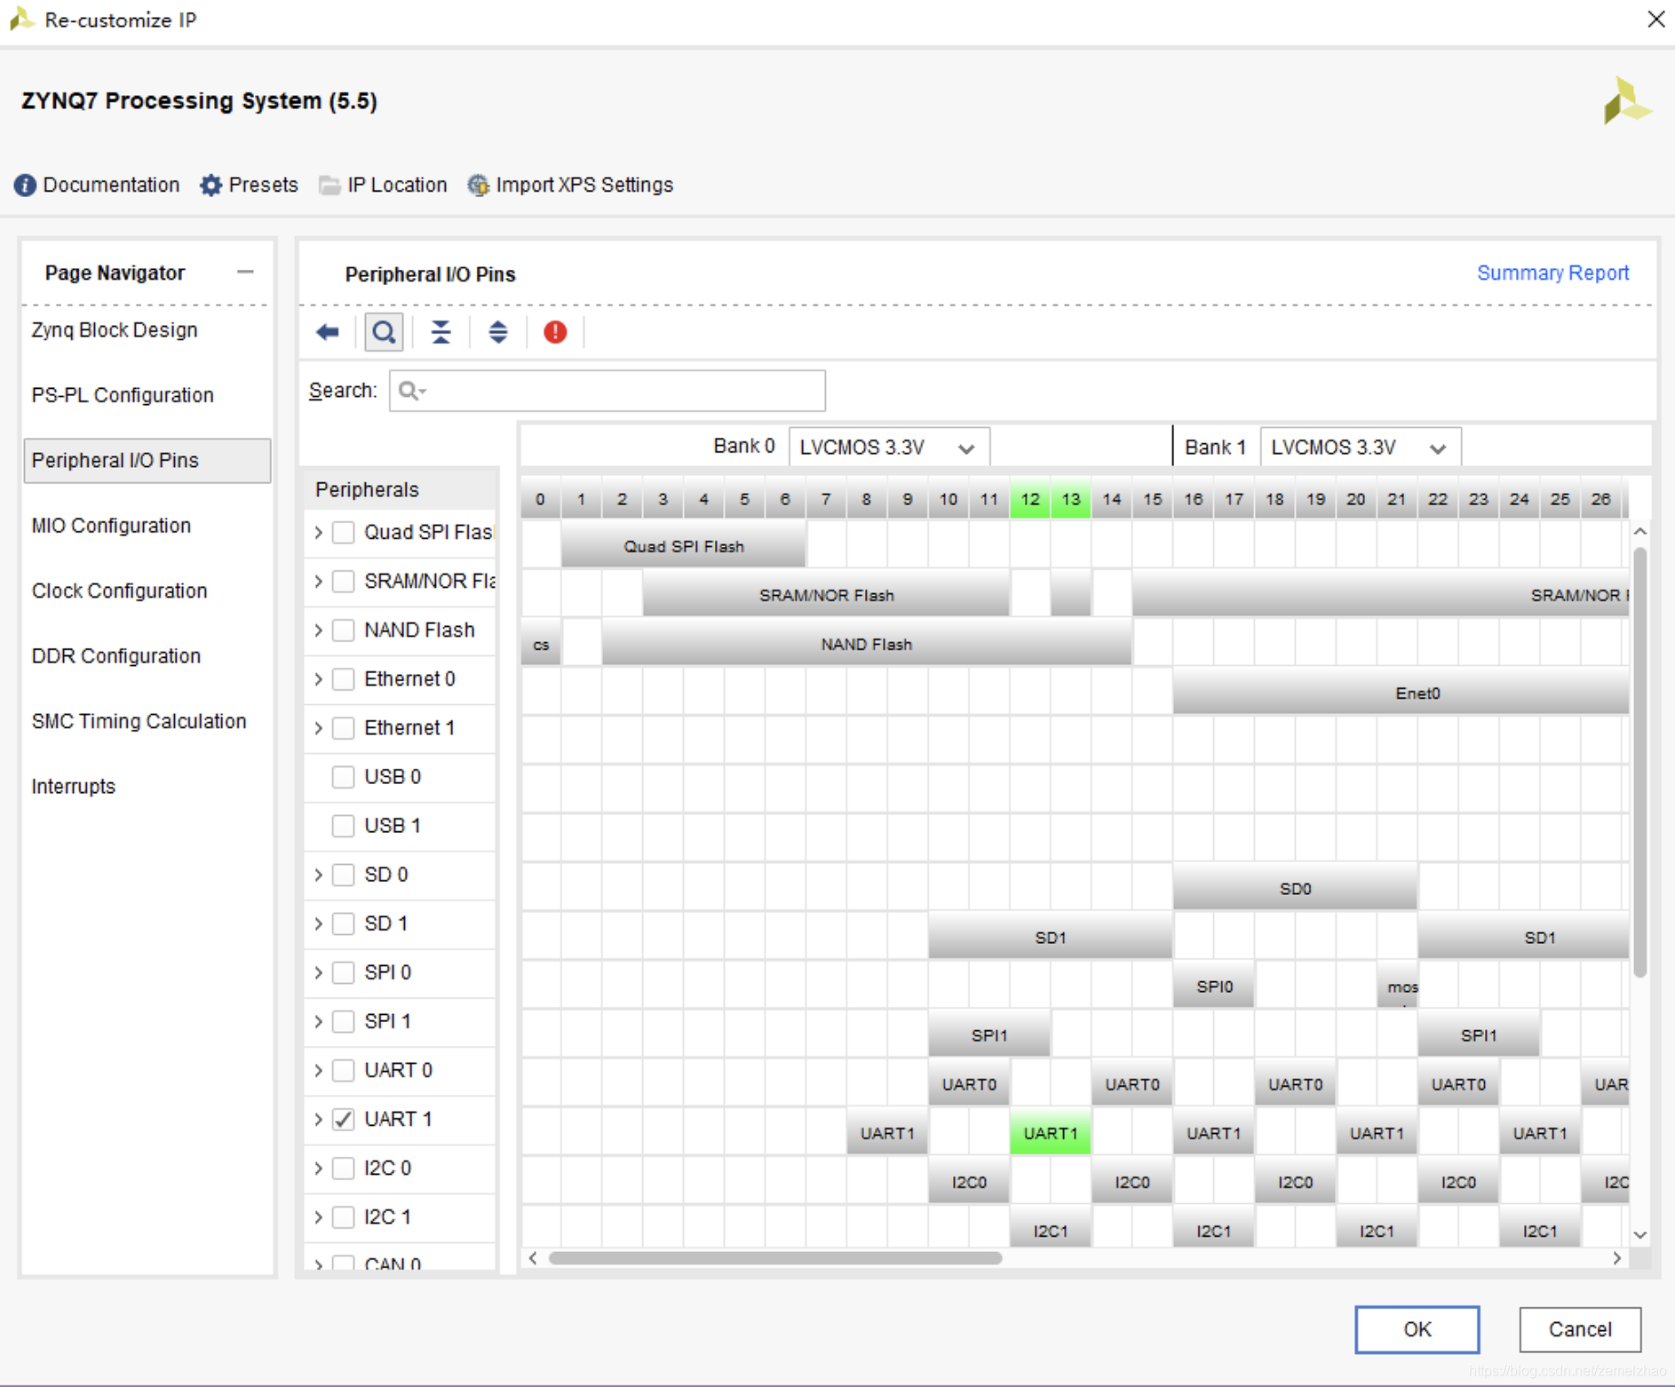The image size is (1675, 1387).
Task: Click Import XPS Settings icon
Action: 478,185
